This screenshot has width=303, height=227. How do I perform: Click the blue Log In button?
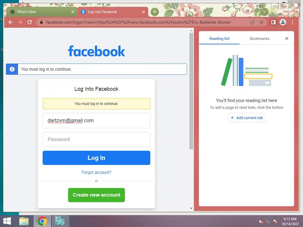(x=96, y=158)
